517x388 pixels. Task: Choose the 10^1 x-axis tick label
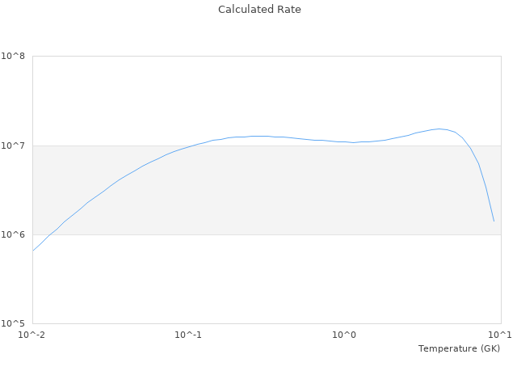[500, 335]
